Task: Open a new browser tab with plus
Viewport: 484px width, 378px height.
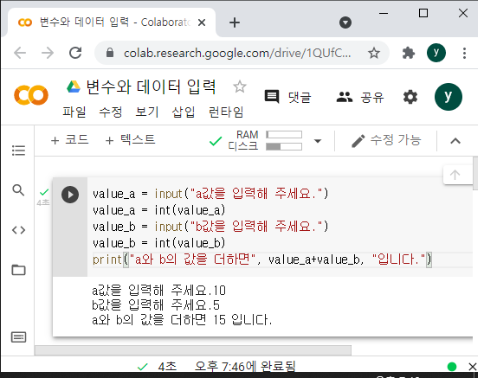Action: click(235, 22)
